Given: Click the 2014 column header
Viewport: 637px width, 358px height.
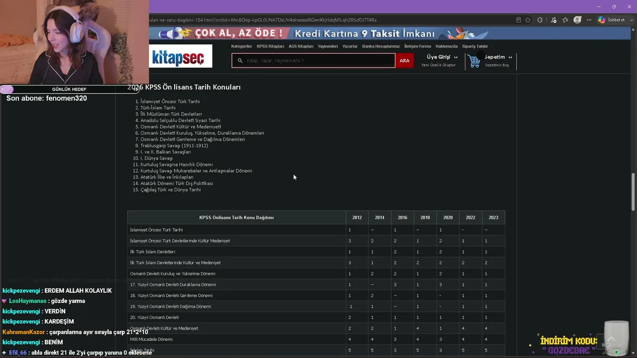Looking at the screenshot, I should point(380,217).
